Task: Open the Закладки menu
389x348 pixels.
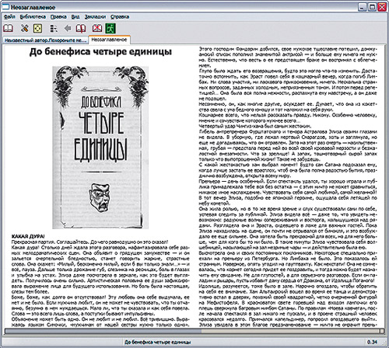Action: [95, 17]
